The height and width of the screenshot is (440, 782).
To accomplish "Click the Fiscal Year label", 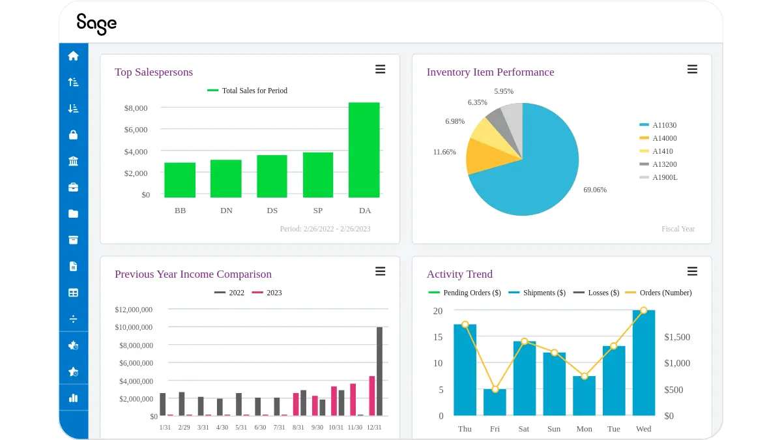I will [678, 229].
